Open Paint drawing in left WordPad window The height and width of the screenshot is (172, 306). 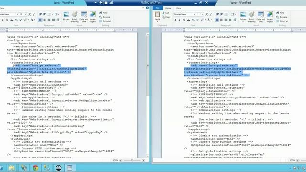click(x=75, y=17)
